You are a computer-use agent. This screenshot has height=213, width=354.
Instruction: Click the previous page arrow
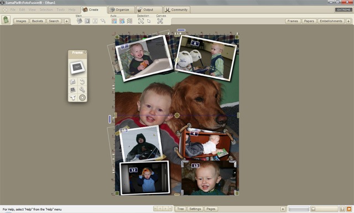coord(160,209)
